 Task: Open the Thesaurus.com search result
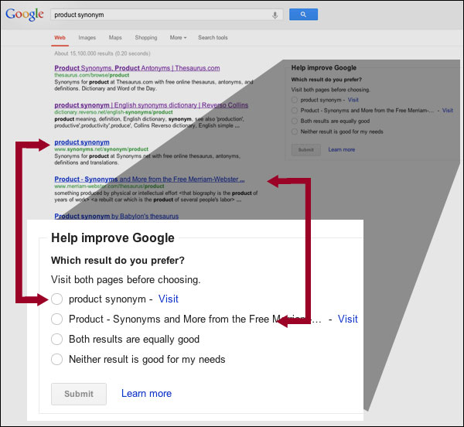137,68
